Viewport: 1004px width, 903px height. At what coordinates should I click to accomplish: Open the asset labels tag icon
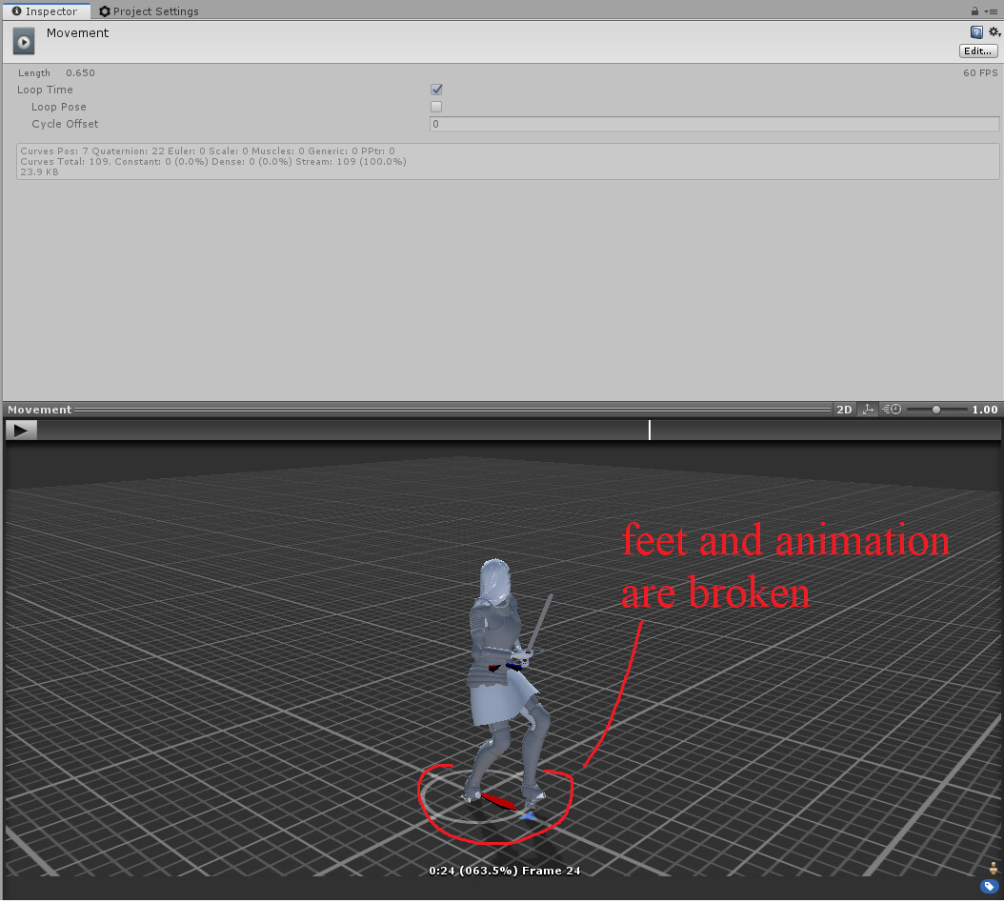989,886
